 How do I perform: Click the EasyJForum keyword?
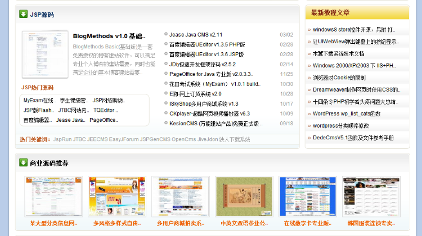point(124,139)
